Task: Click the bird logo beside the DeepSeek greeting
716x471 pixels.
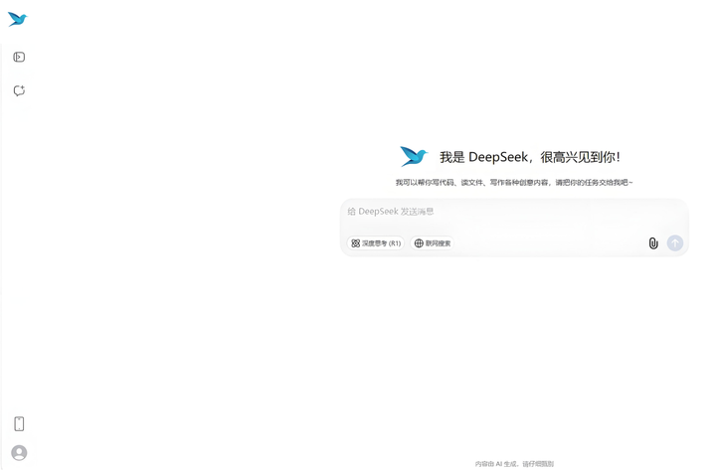Action: (x=414, y=156)
